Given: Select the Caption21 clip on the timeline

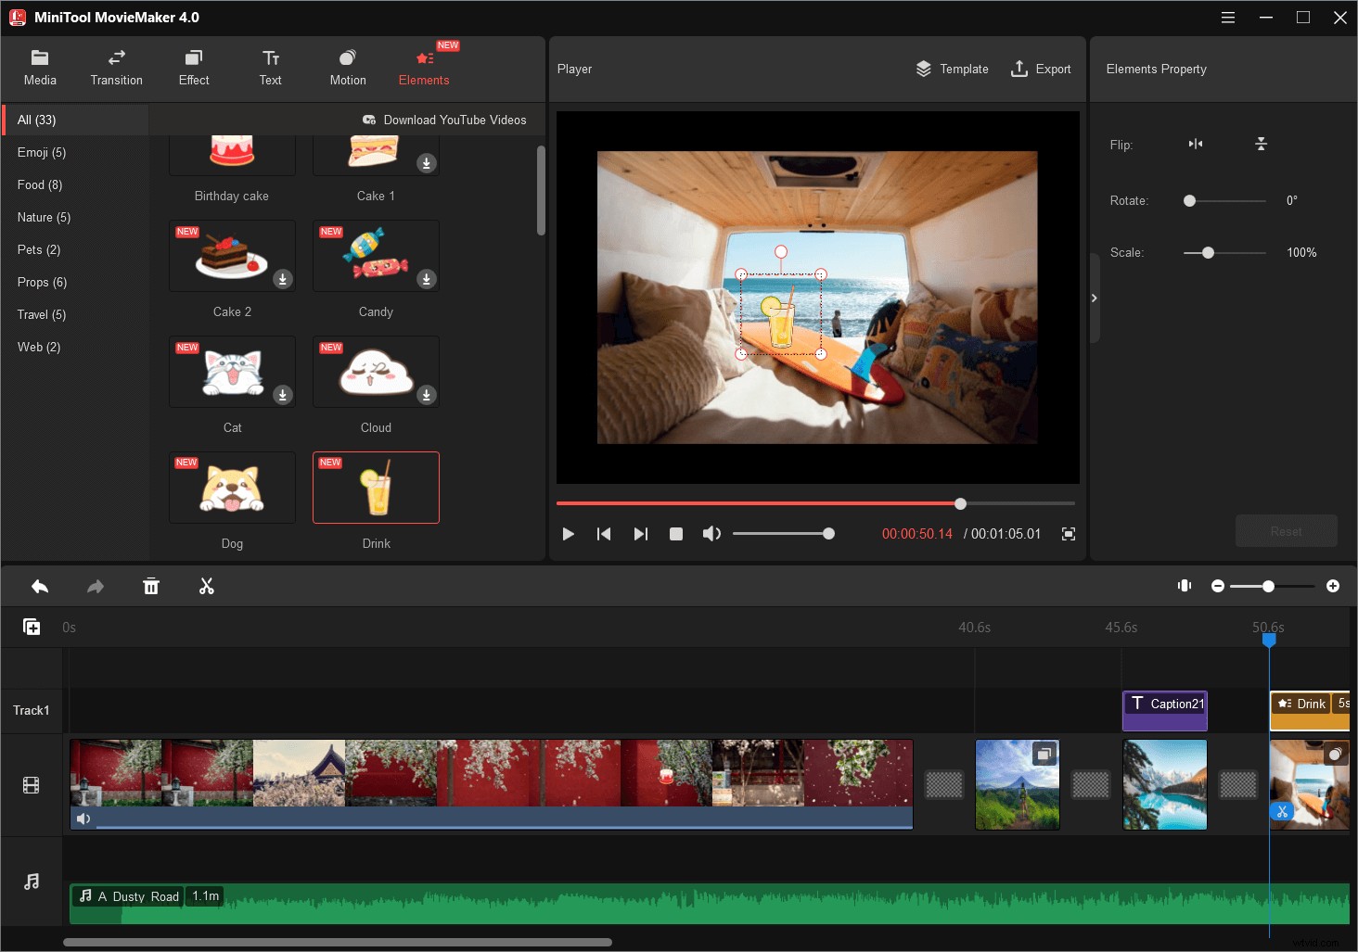Looking at the screenshot, I should coord(1164,710).
